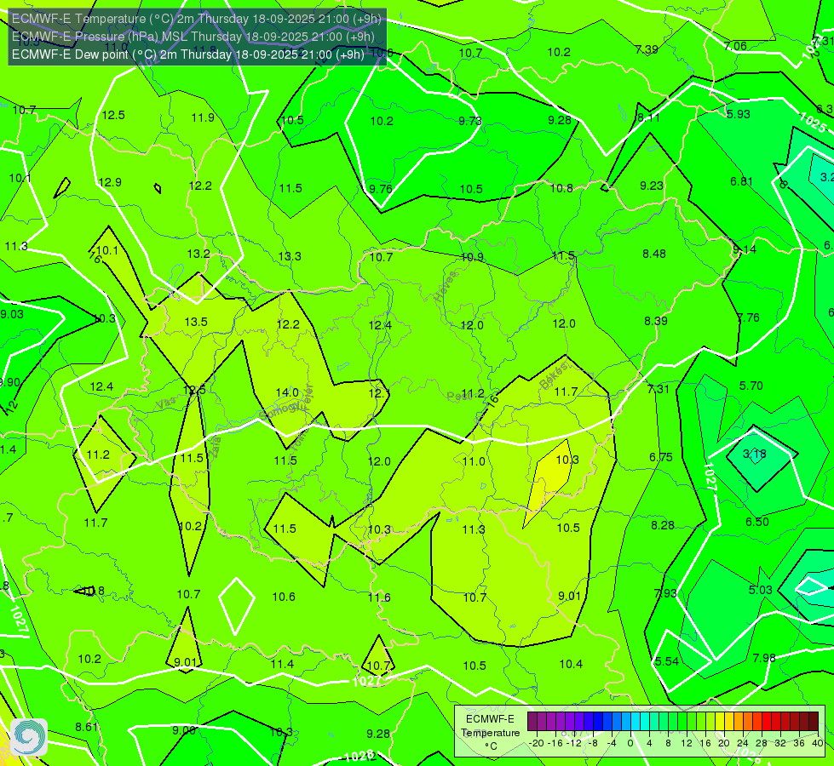Click the 11.9 temperature value

coord(203,117)
